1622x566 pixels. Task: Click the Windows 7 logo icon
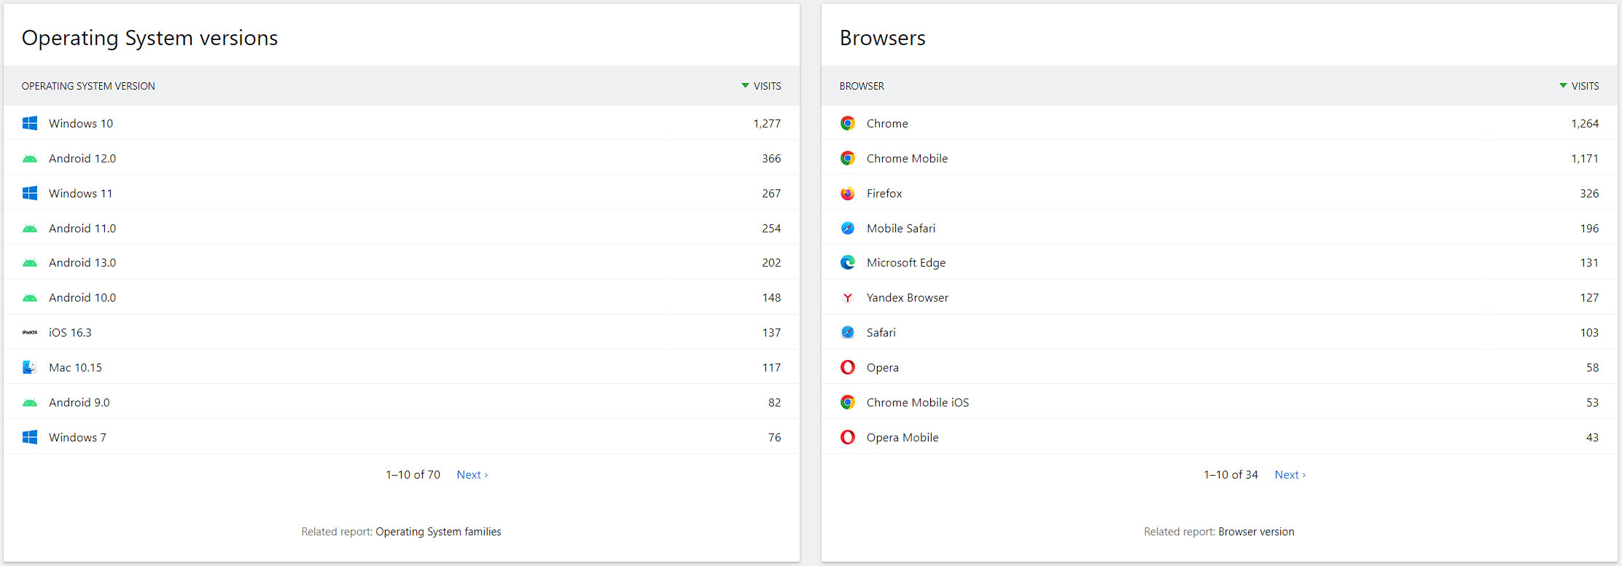coord(30,437)
